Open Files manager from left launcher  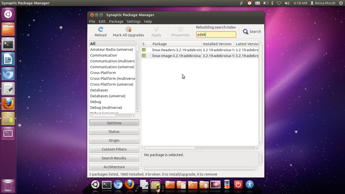pyautogui.click(x=8, y=29)
